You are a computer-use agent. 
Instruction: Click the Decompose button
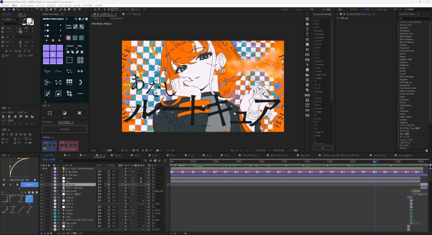point(65,129)
